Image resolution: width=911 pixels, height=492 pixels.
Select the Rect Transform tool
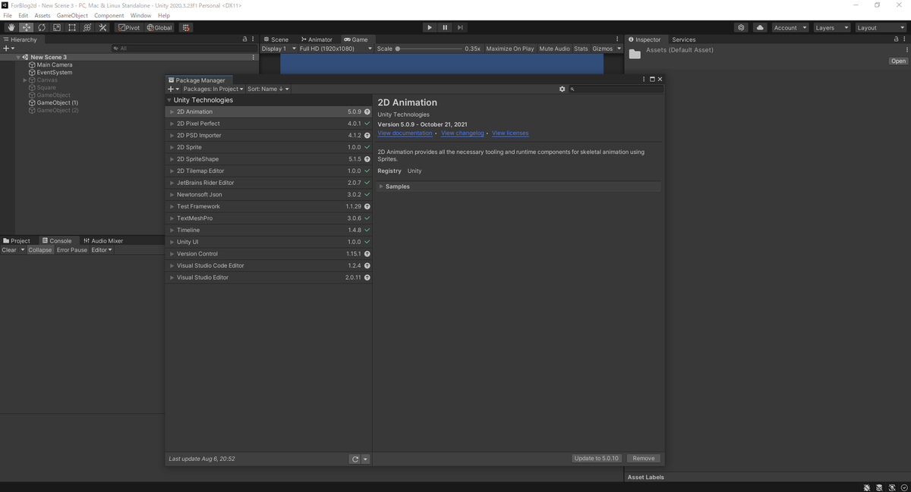point(72,27)
